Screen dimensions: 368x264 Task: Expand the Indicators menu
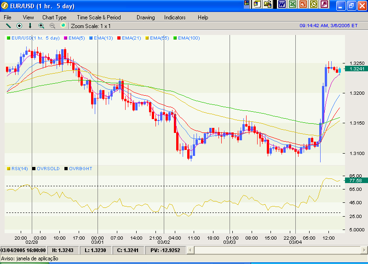175,17
